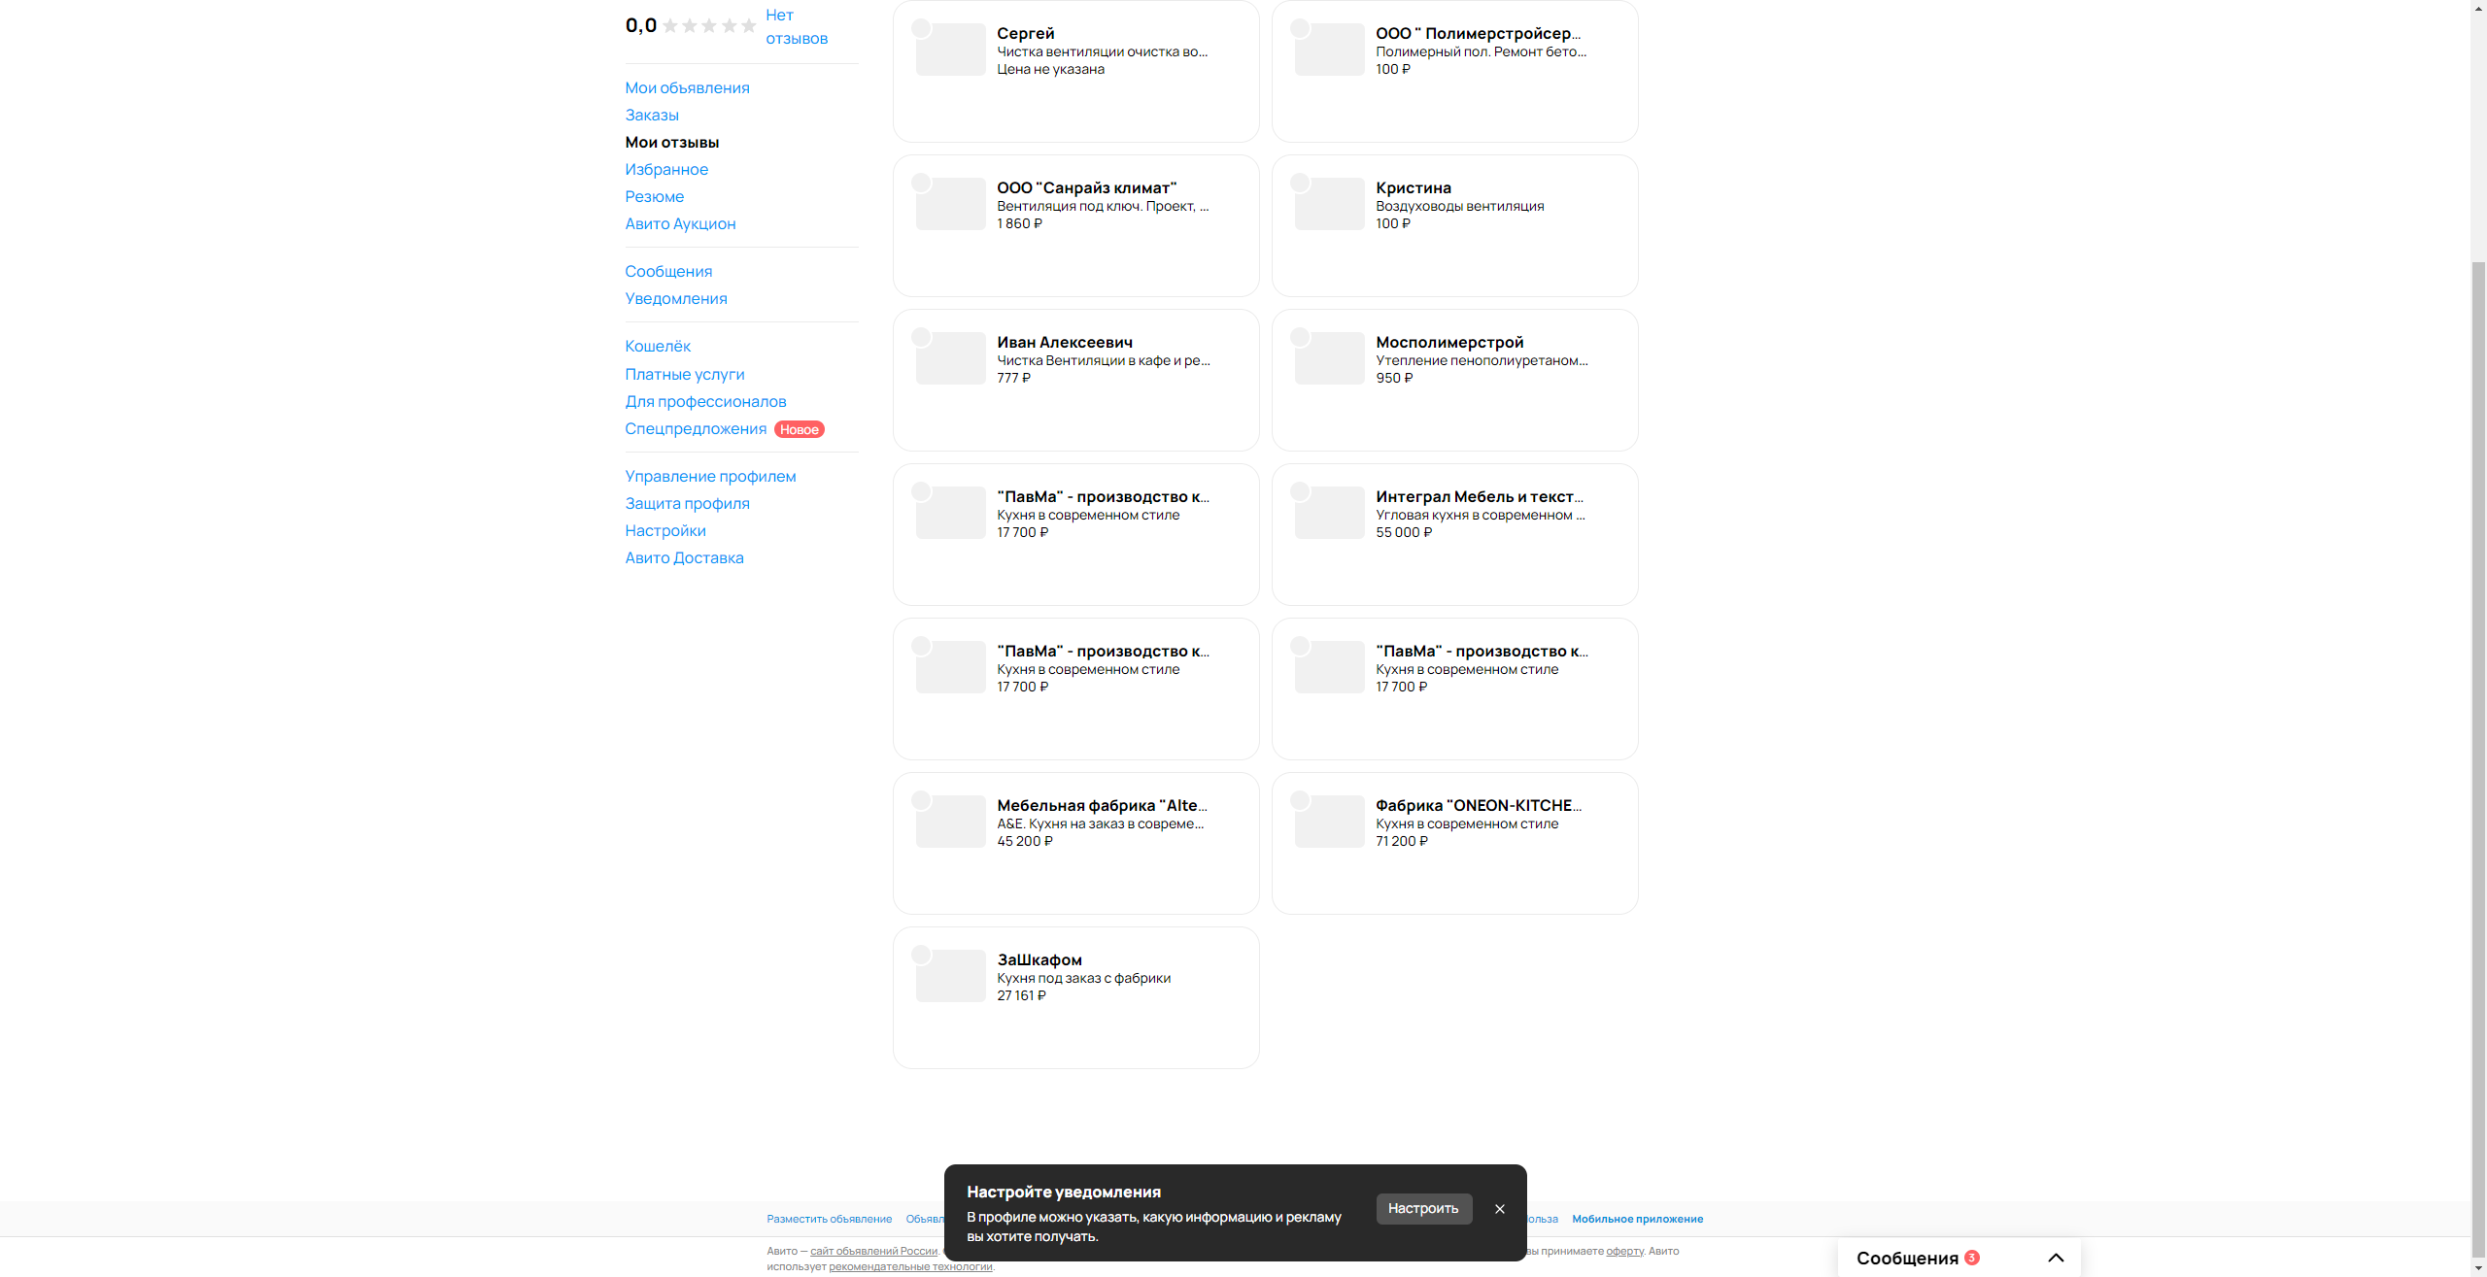The height and width of the screenshot is (1277, 2487).
Task: Toggle the round checkbox on ЗаШкафом card
Action: click(x=921, y=955)
